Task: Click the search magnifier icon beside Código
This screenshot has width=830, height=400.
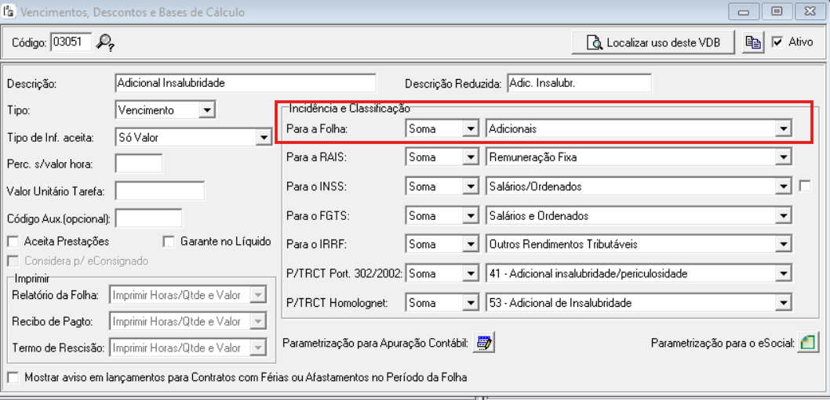Action: pos(105,42)
